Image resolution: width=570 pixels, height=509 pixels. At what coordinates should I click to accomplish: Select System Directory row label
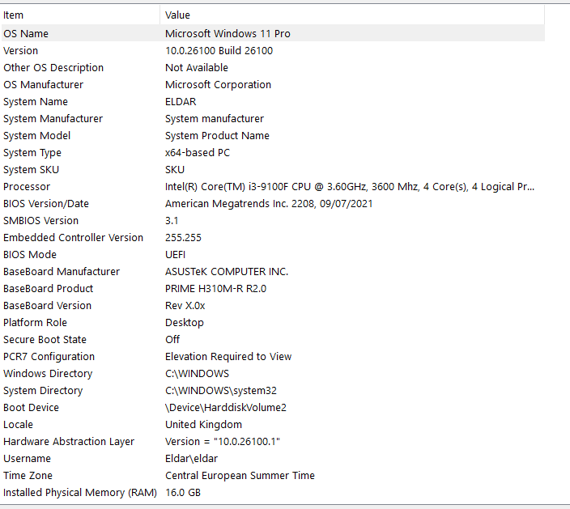pyautogui.click(x=43, y=391)
